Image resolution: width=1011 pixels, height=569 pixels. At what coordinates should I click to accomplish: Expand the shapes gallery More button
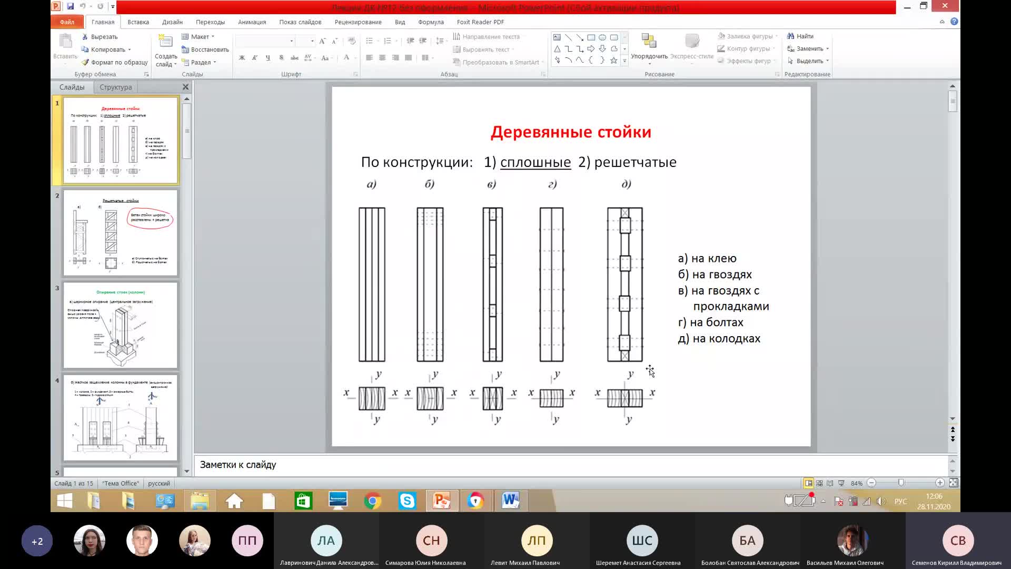(x=625, y=61)
